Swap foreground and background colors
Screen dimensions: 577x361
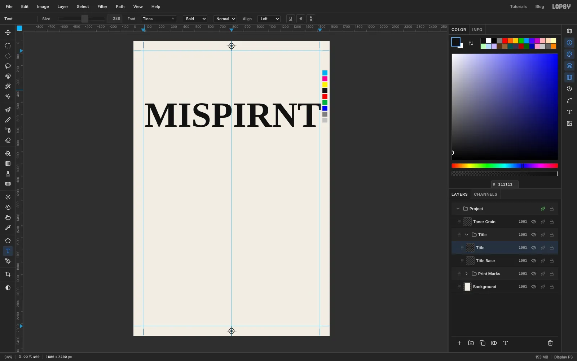(x=471, y=43)
